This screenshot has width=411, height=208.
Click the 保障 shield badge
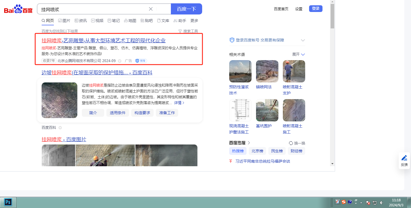click(141, 61)
